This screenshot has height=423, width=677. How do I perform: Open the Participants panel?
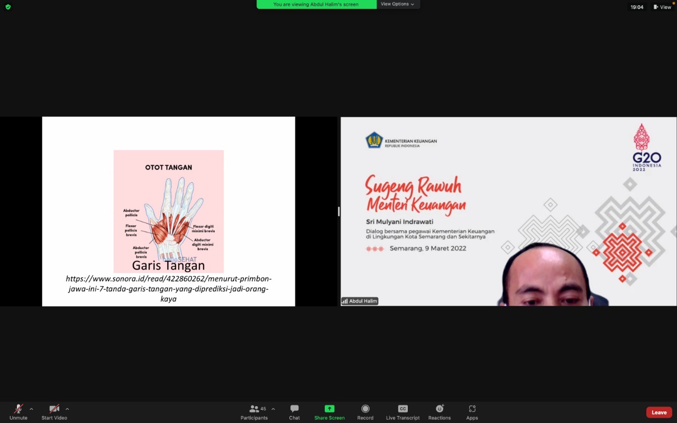point(254,412)
